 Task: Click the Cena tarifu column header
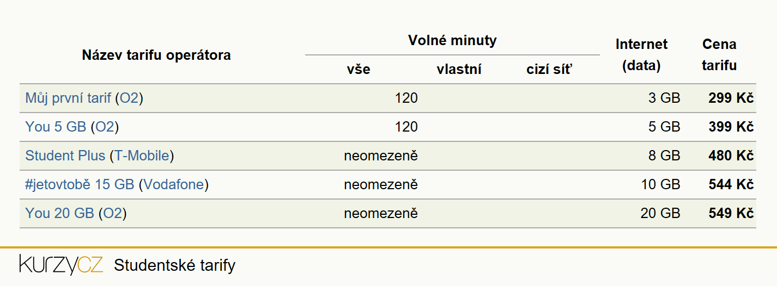coord(719,55)
